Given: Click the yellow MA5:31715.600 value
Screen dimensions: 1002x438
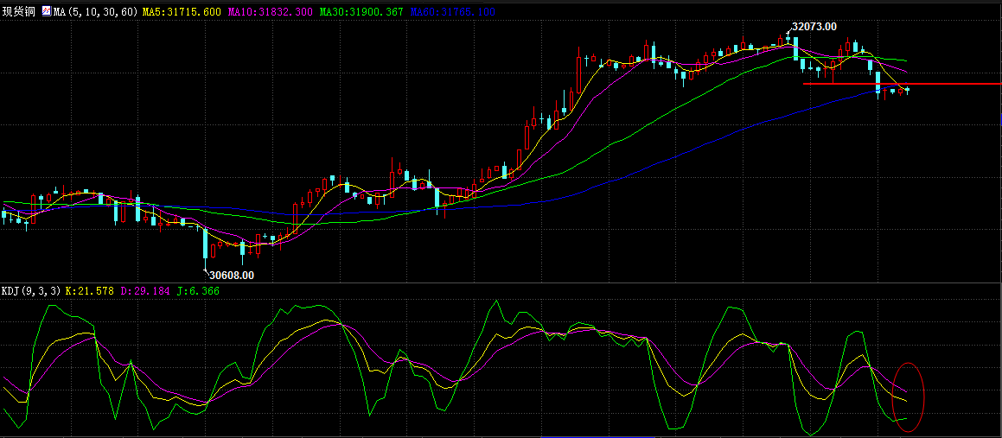Looking at the screenshot, I should 182,11.
